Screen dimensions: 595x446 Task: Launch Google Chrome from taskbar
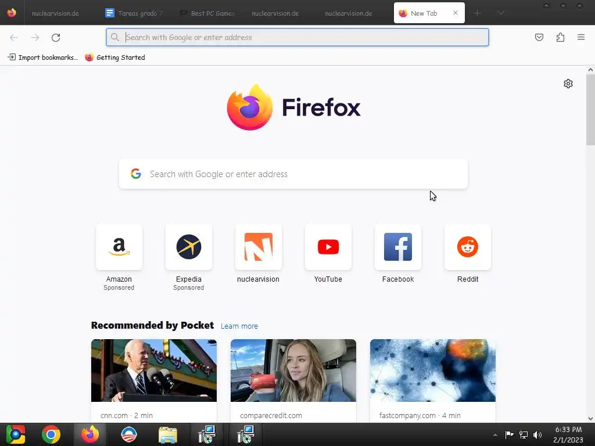pyautogui.click(x=51, y=434)
